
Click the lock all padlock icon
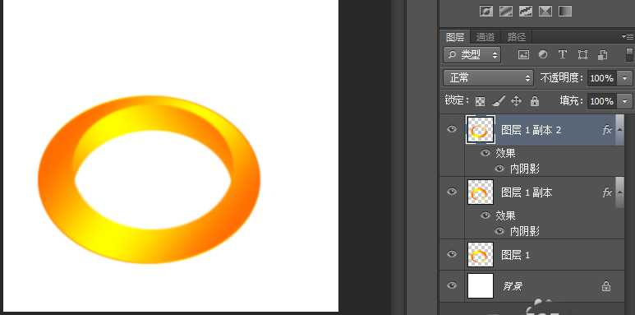(535, 101)
